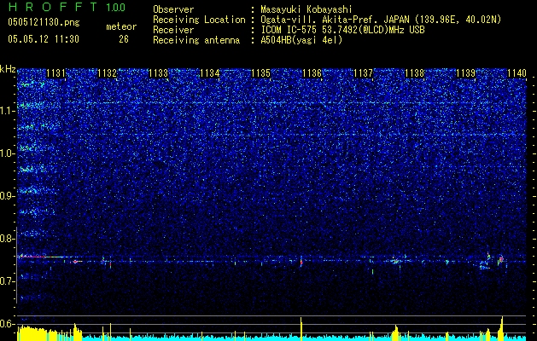Image resolution: width=537 pixels, height=341 pixels.
Task: Click the 1.1 kHz axis label
Action: click(x=6, y=111)
